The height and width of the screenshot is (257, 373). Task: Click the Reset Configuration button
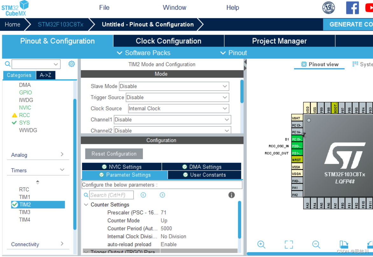[114, 154]
